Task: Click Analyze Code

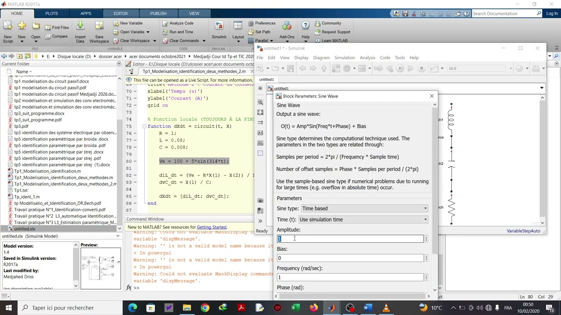Action: [x=178, y=23]
